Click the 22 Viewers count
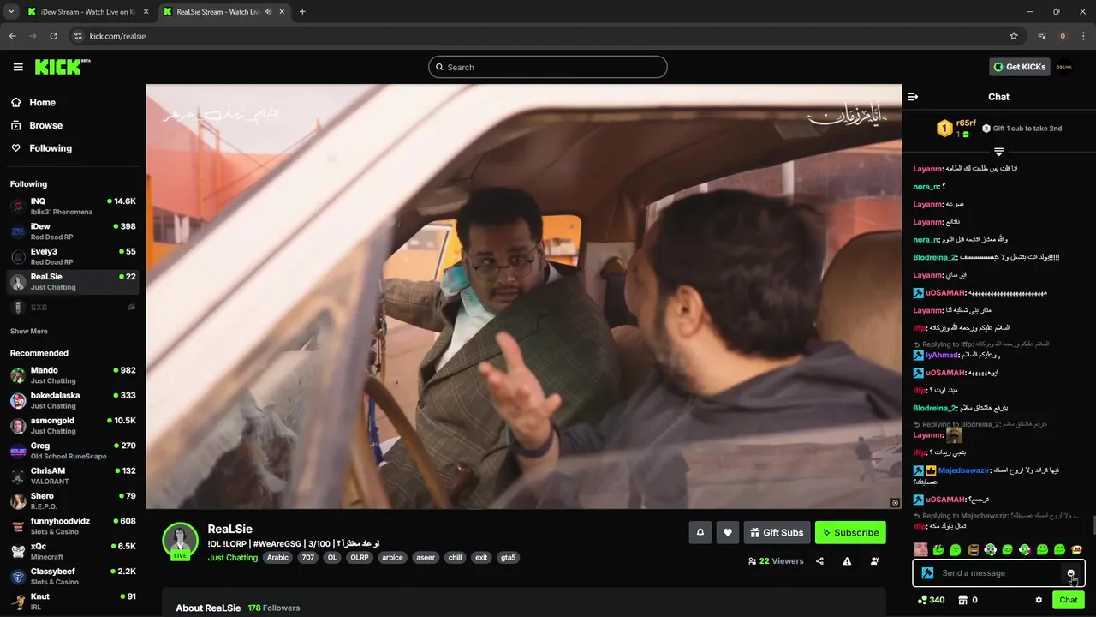 pyautogui.click(x=776, y=561)
